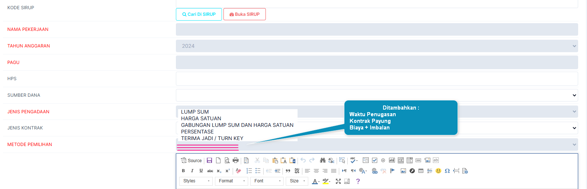This screenshot has height=189, width=587.
Task: Insert a Table
Action: (x=421, y=171)
